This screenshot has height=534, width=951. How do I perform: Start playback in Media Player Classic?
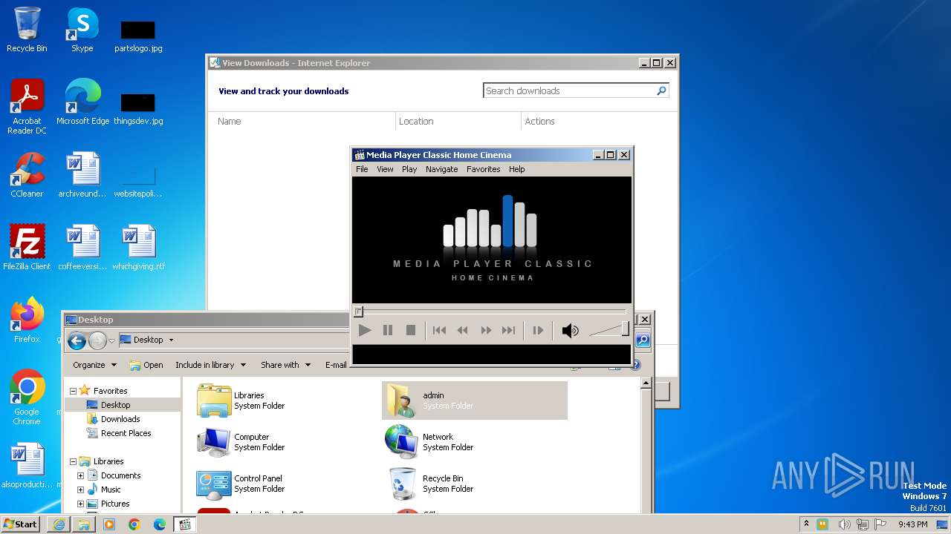[x=365, y=330]
